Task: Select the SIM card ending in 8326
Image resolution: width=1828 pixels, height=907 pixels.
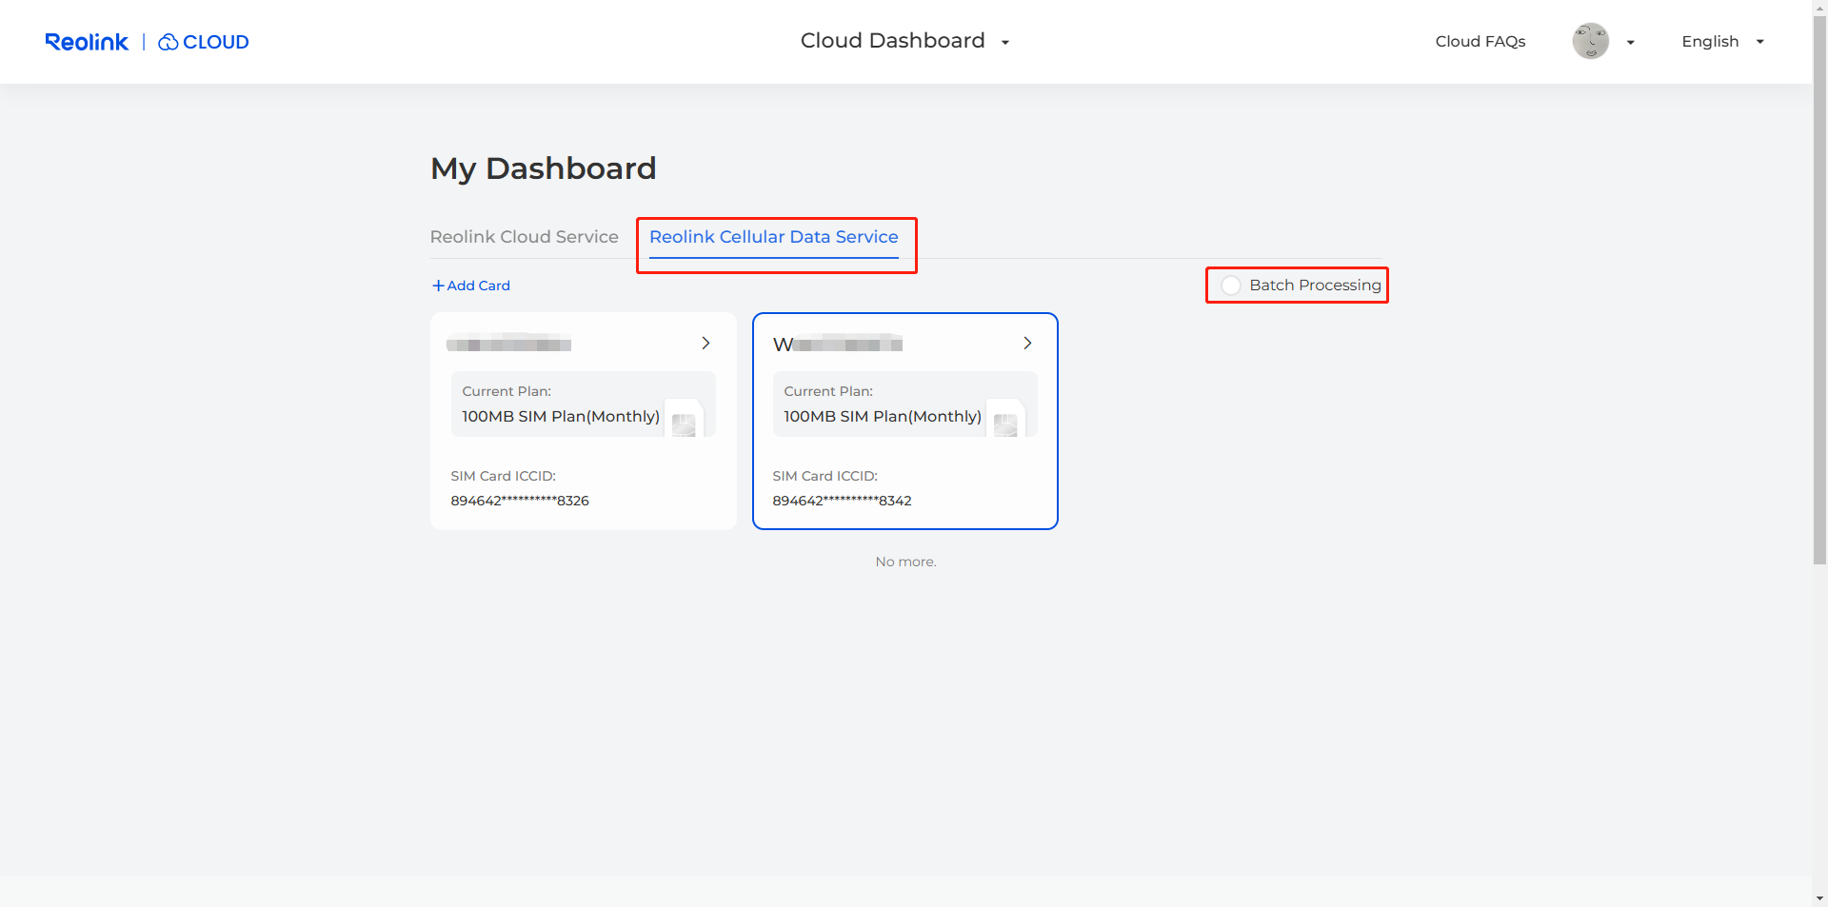Action: pos(584,422)
